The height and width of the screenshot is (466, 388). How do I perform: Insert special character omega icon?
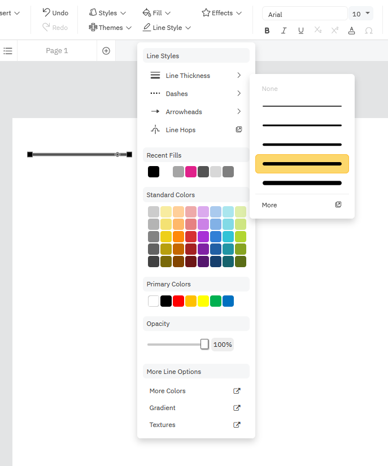coord(369,31)
